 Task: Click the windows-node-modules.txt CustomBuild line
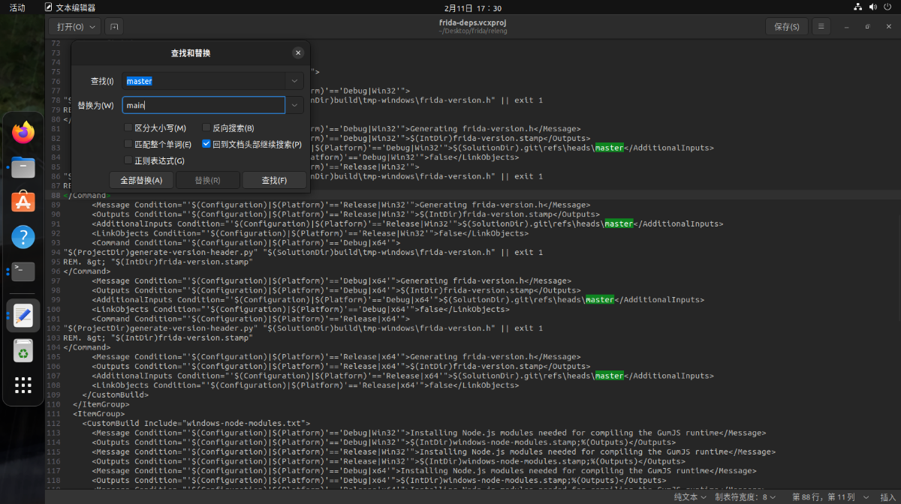pos(197,423)
